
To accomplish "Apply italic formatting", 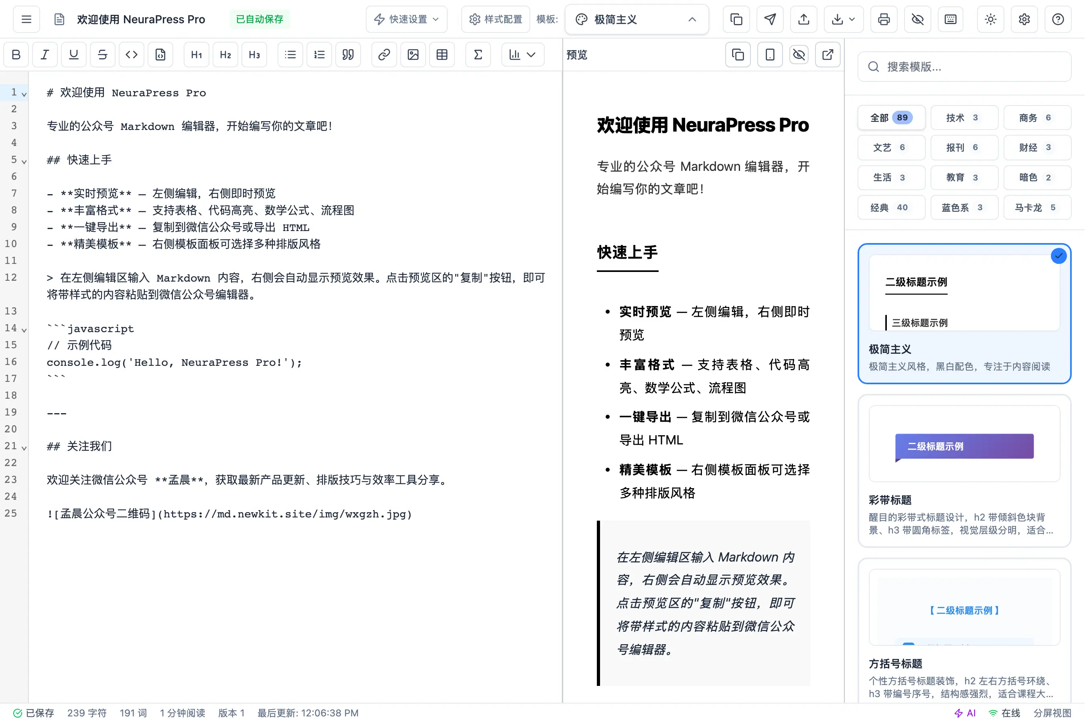I will [45, 55].
